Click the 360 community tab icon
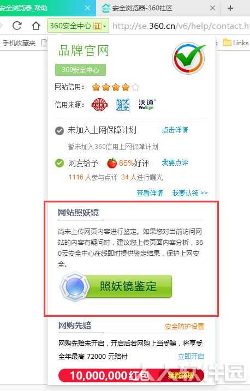The image size is (250, 391). tap(106, 8)
